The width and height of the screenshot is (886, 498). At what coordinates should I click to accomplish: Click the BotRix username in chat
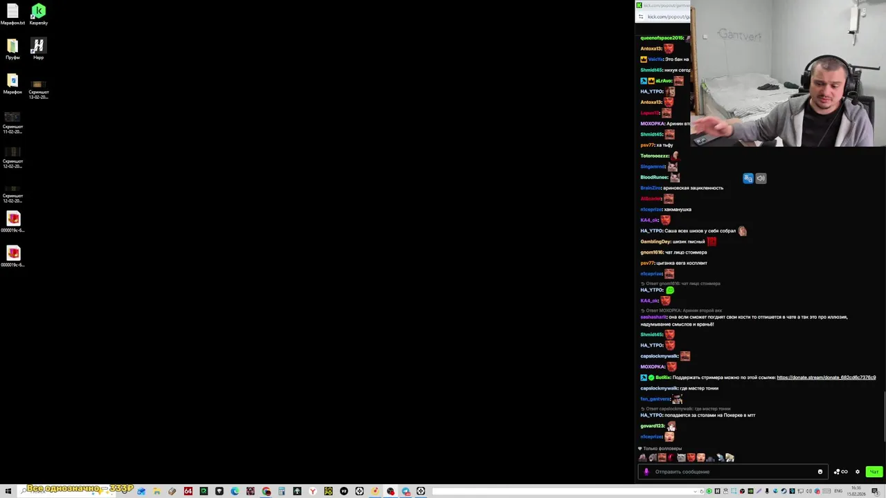662,378
